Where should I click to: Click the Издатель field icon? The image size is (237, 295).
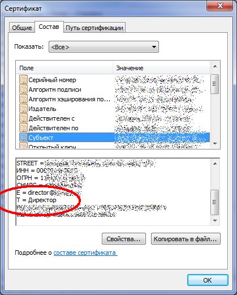coord(23,108)
